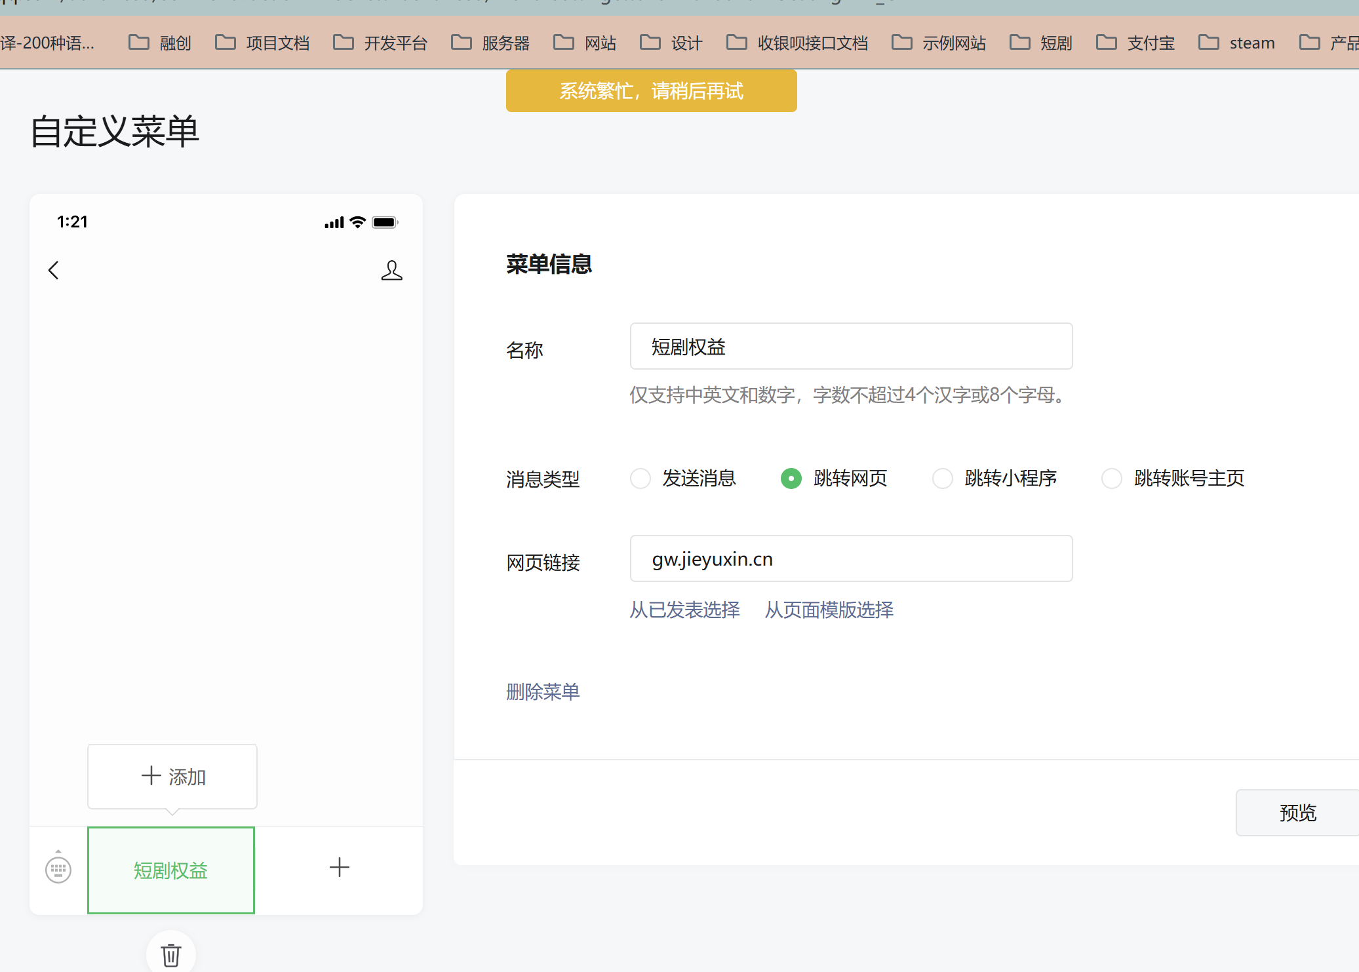The image size is (1359, 972).
Task: Click the 网页链接 URL input field
Action: [851, 559]
